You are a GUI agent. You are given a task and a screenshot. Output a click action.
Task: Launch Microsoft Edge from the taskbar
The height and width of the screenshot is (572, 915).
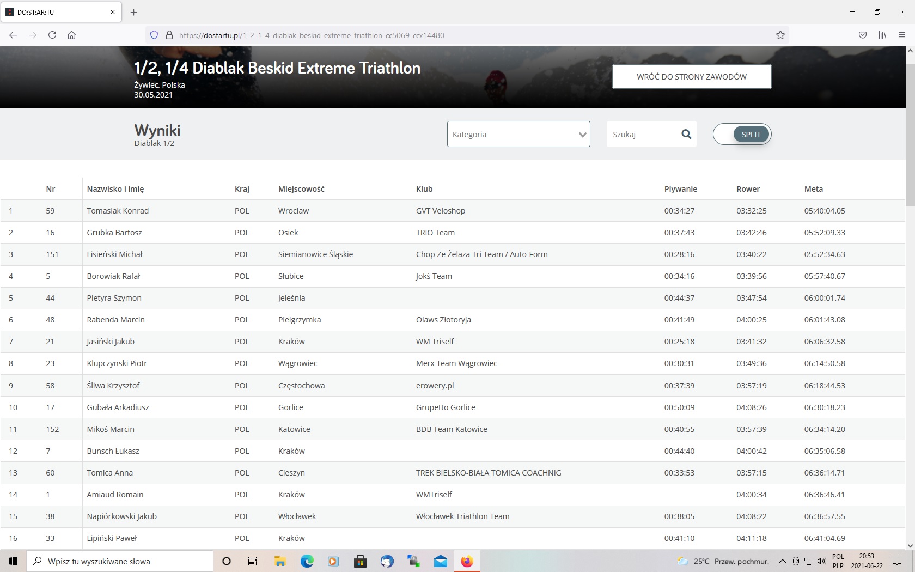click(307, 561)
